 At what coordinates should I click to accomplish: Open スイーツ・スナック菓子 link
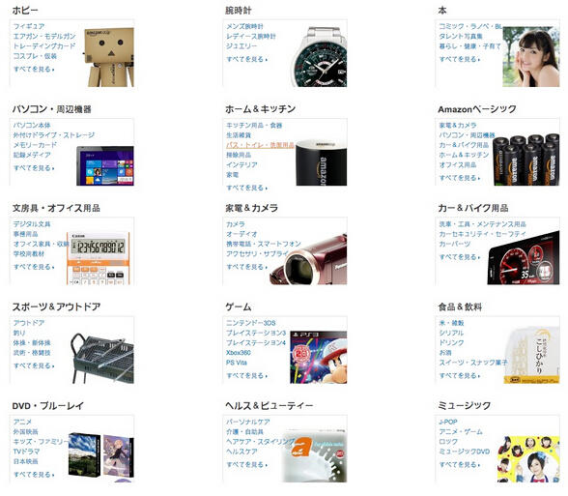tap(473, 363)
